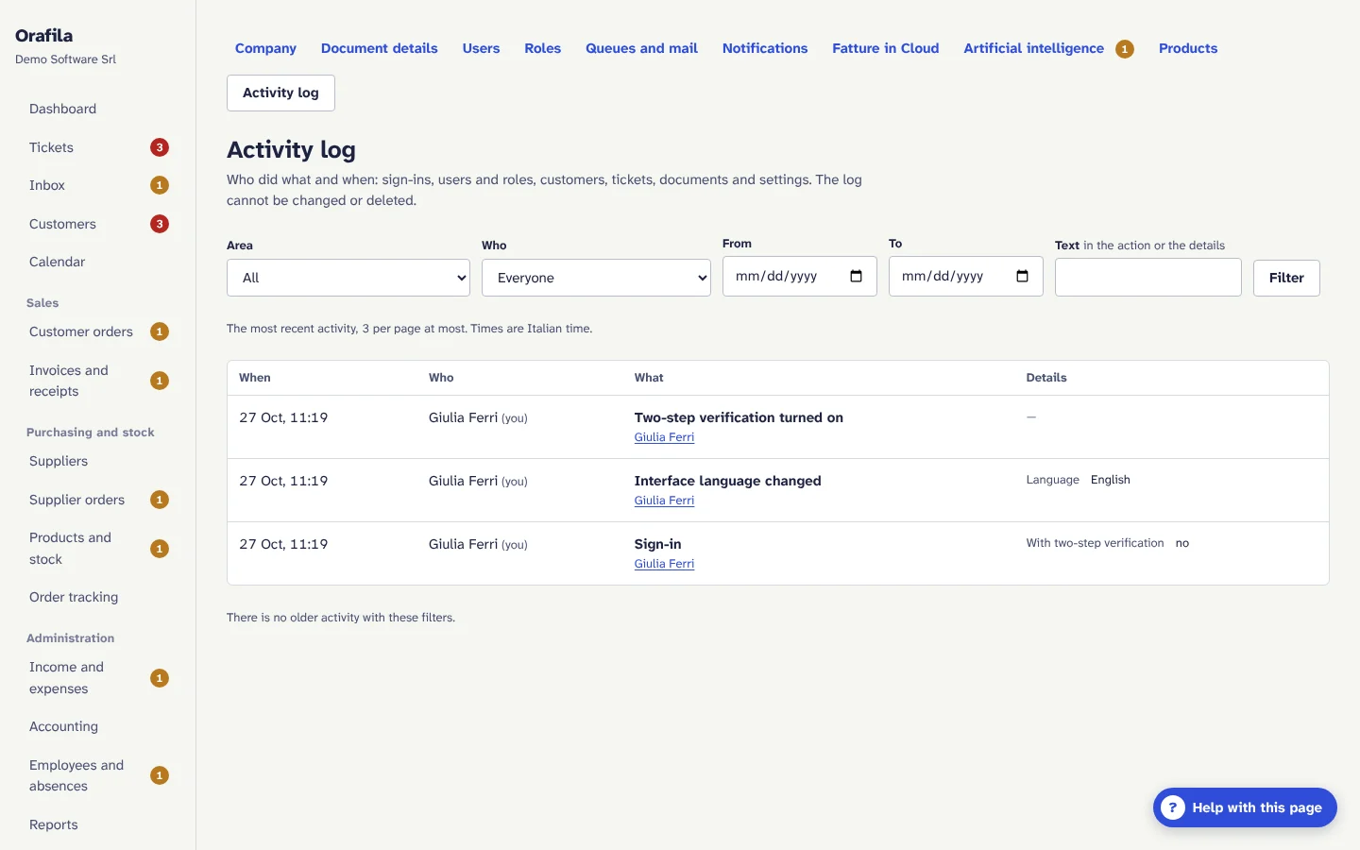Viewport: 1360px width, 850px height.
Task: Click the Tickets badge showing 3
Action: click(x=160, y=147)
